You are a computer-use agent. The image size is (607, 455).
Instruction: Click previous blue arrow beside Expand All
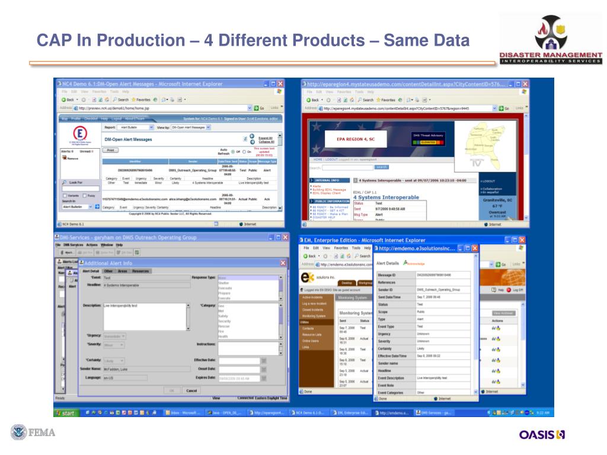[x=252, y=136]
